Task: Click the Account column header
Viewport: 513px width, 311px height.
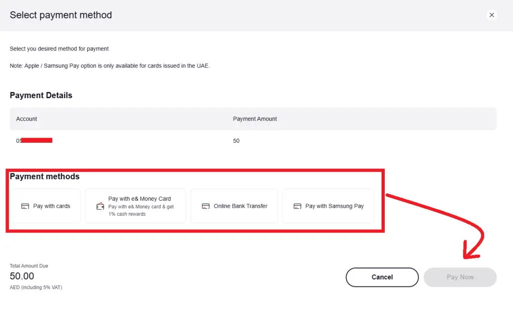Action: [x=26, y=119]
